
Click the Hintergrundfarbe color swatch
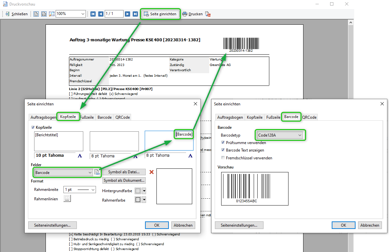point(138,191)
